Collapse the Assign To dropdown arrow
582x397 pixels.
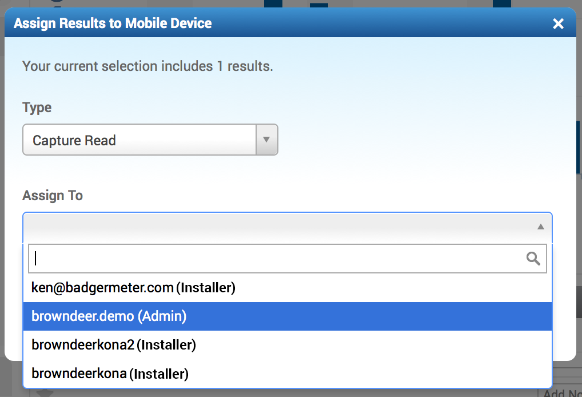(540, 227)
